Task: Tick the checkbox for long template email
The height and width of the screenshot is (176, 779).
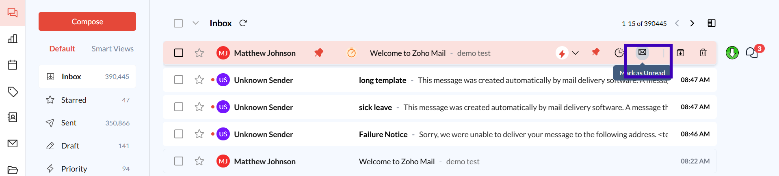Action: (179, 80)
